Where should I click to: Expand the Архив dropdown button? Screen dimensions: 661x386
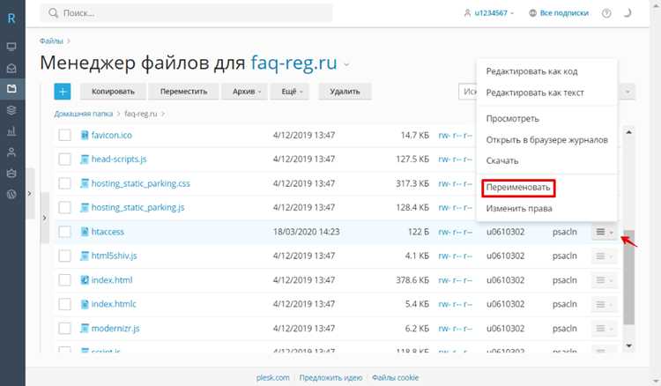pyautogui.click(x=246, y=92)
